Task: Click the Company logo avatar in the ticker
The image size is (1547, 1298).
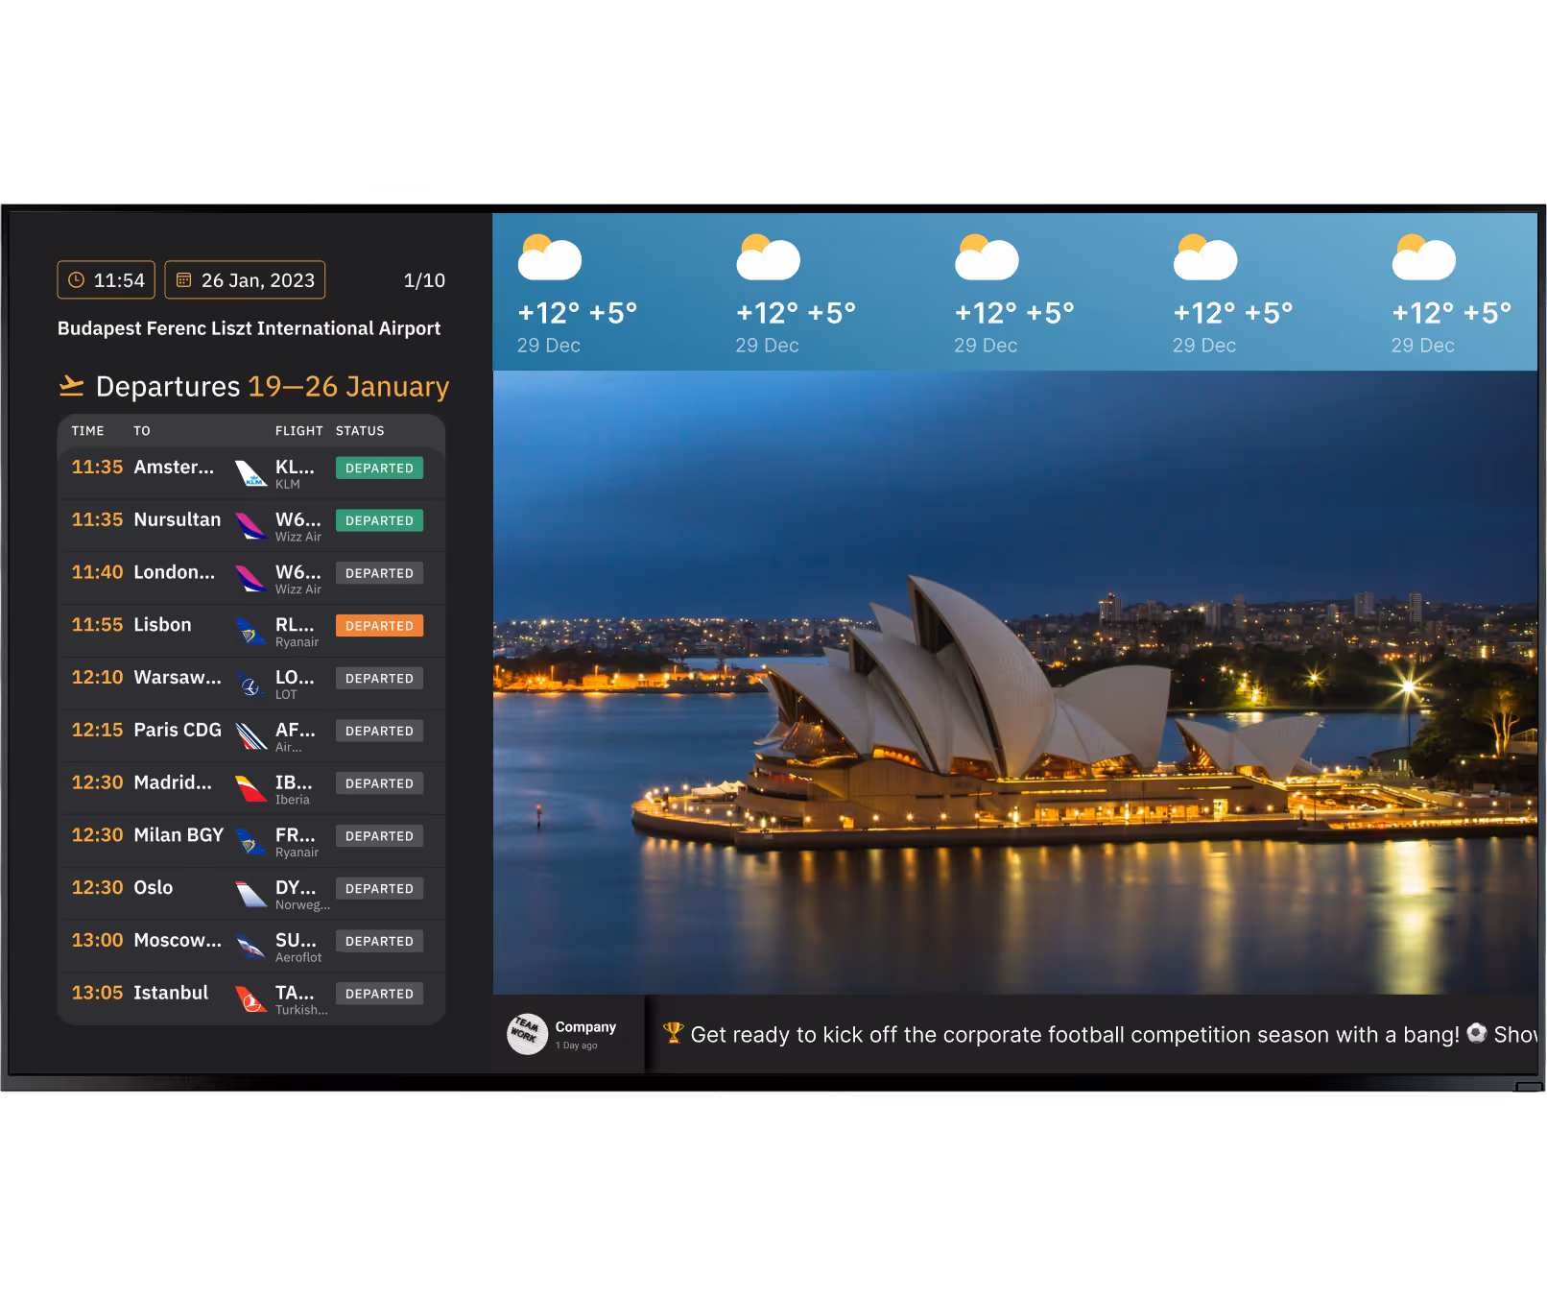Action: [526, 1034]
